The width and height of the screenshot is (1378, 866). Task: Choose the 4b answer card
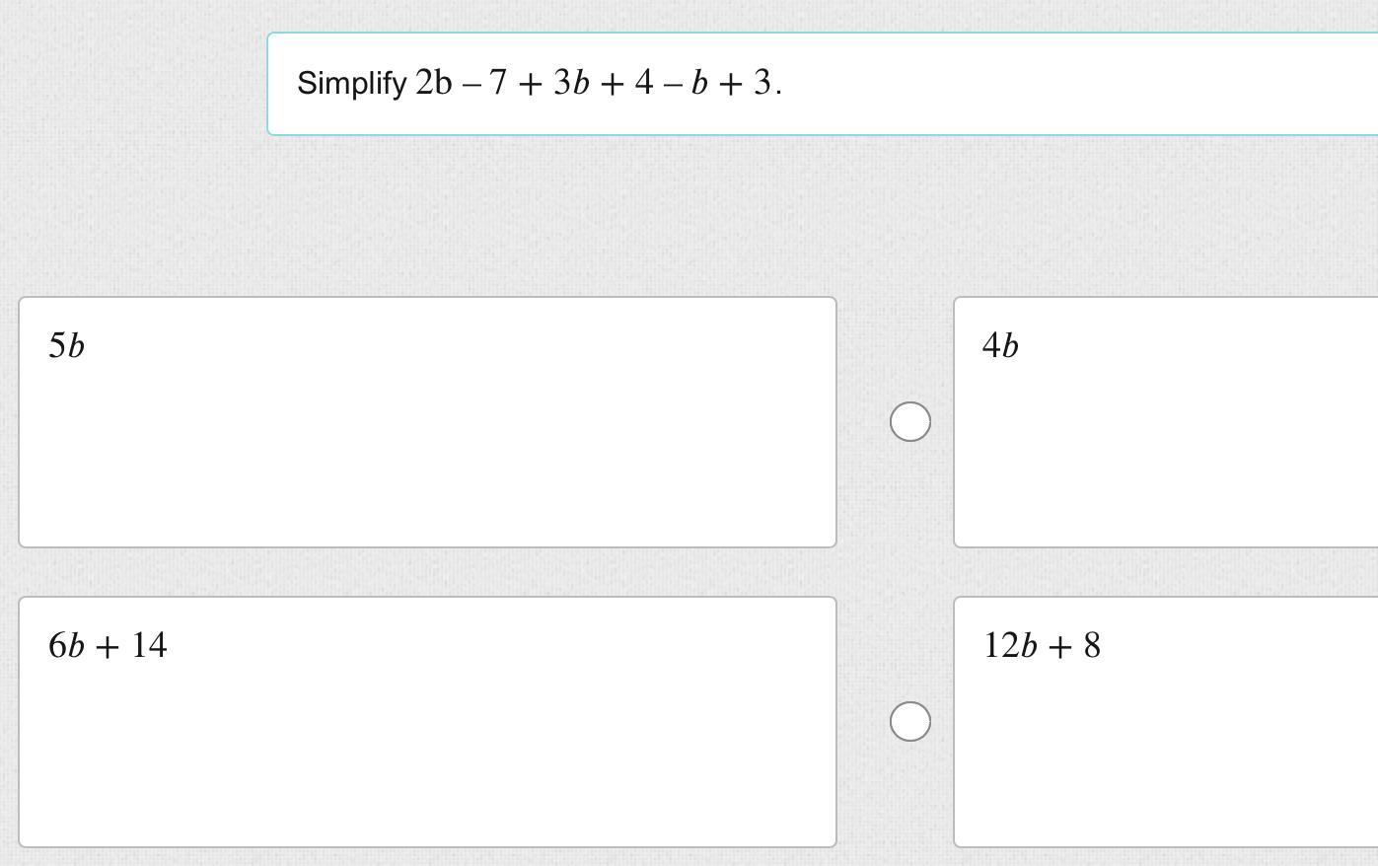coord(1165,422)
